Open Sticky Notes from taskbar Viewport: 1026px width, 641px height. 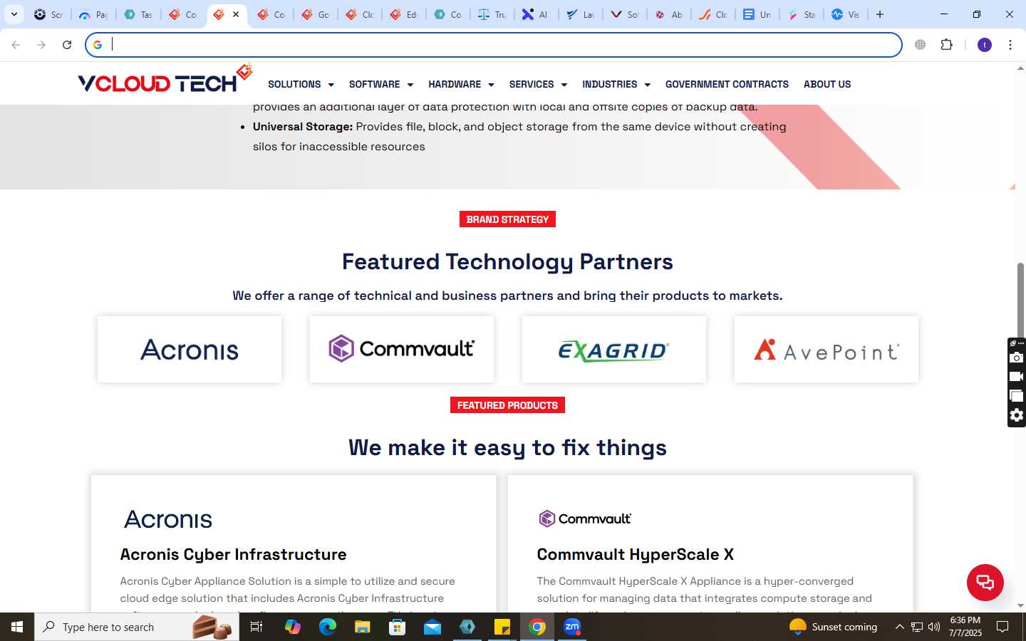(502, 627)
